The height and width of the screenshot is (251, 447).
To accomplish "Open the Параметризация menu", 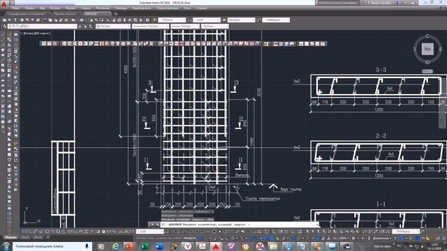I will coord(168,8).
